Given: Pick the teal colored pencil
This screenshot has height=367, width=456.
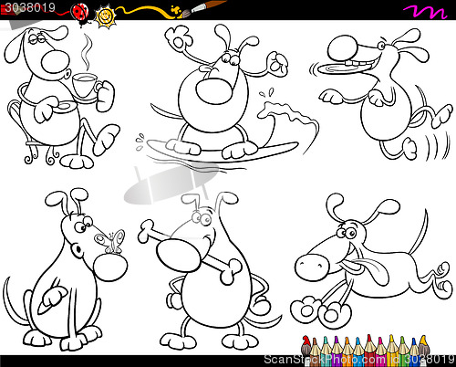Looking at the screenshot, I should coord(326,351).
